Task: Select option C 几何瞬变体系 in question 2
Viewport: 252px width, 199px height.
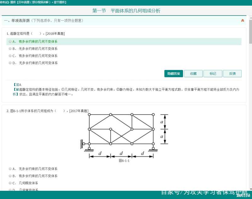Action: [10, 183]
